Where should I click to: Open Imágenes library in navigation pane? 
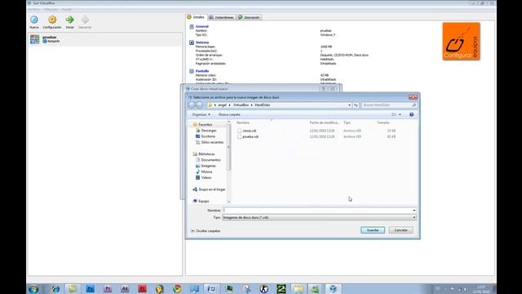209,166
